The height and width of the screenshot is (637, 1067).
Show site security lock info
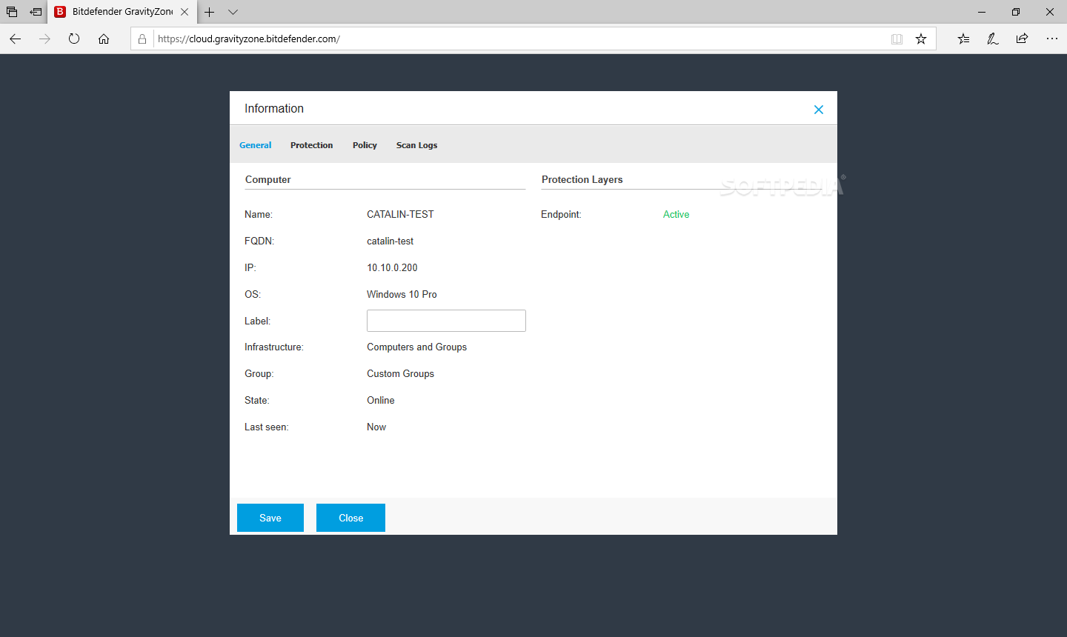pos(142,39)
